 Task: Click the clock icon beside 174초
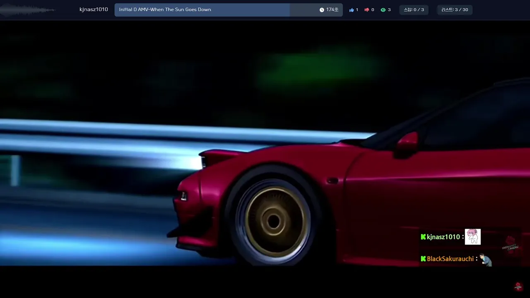322,10
